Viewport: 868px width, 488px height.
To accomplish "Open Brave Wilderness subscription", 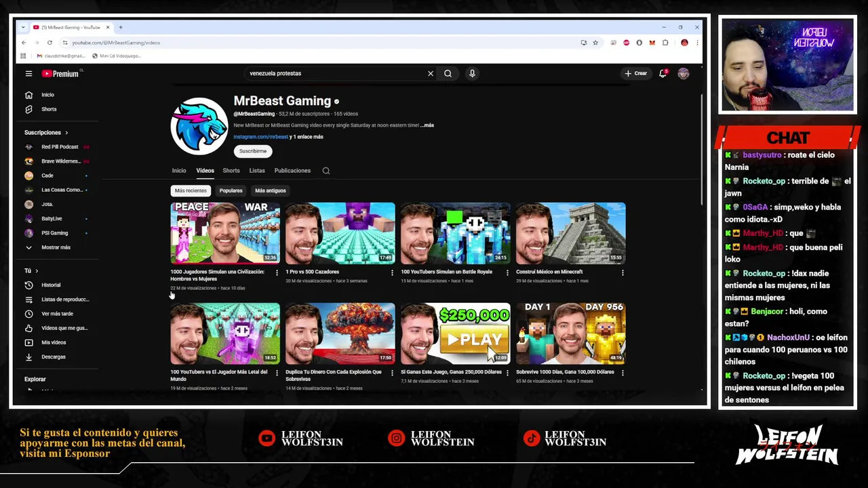I will (61, 161).
